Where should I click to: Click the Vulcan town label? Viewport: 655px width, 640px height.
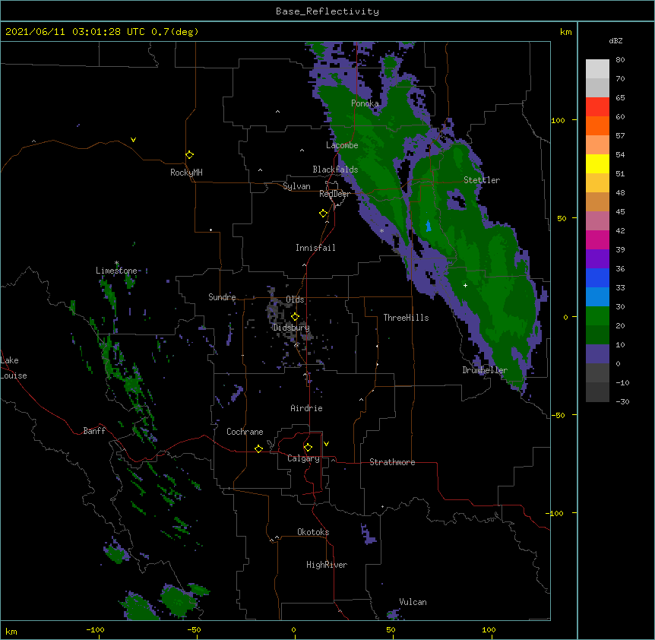(x=413, y=602)
